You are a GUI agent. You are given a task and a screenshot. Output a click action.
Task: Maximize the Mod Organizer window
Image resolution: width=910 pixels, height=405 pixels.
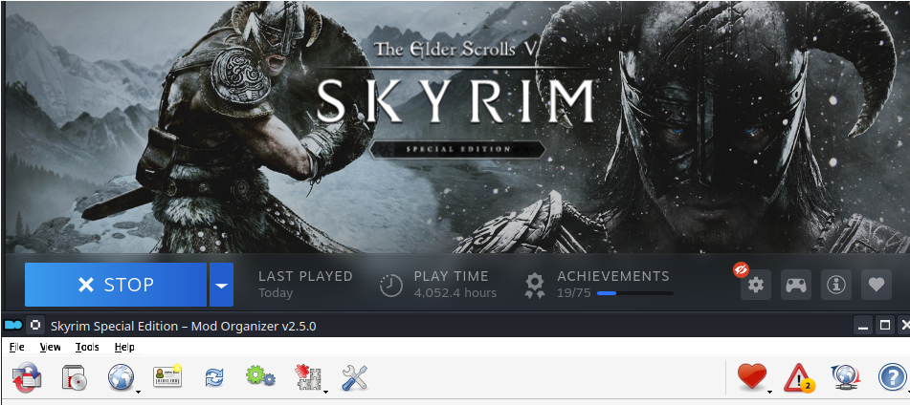884,325
